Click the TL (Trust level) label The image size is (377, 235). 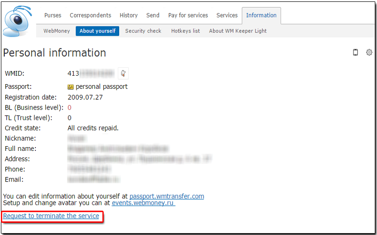coord(29,118)
